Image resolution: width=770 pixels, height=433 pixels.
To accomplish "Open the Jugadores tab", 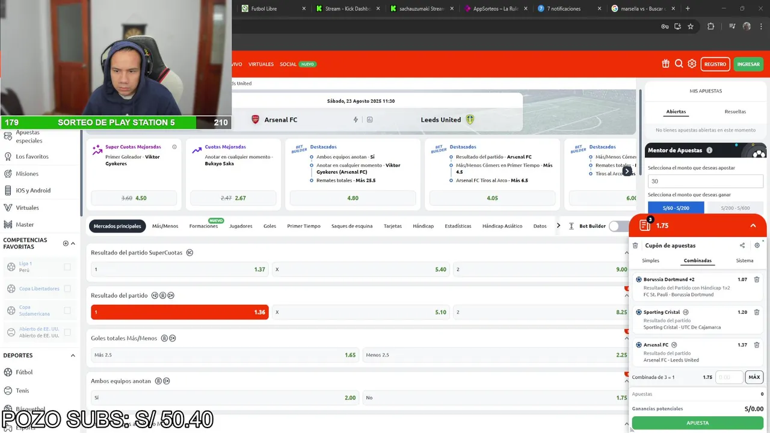I will (x=241, y=226).
